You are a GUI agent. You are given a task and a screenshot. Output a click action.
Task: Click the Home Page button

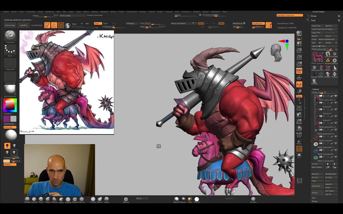click(10, 25)
